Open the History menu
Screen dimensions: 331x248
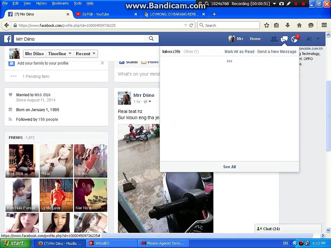tap(41, 3)
